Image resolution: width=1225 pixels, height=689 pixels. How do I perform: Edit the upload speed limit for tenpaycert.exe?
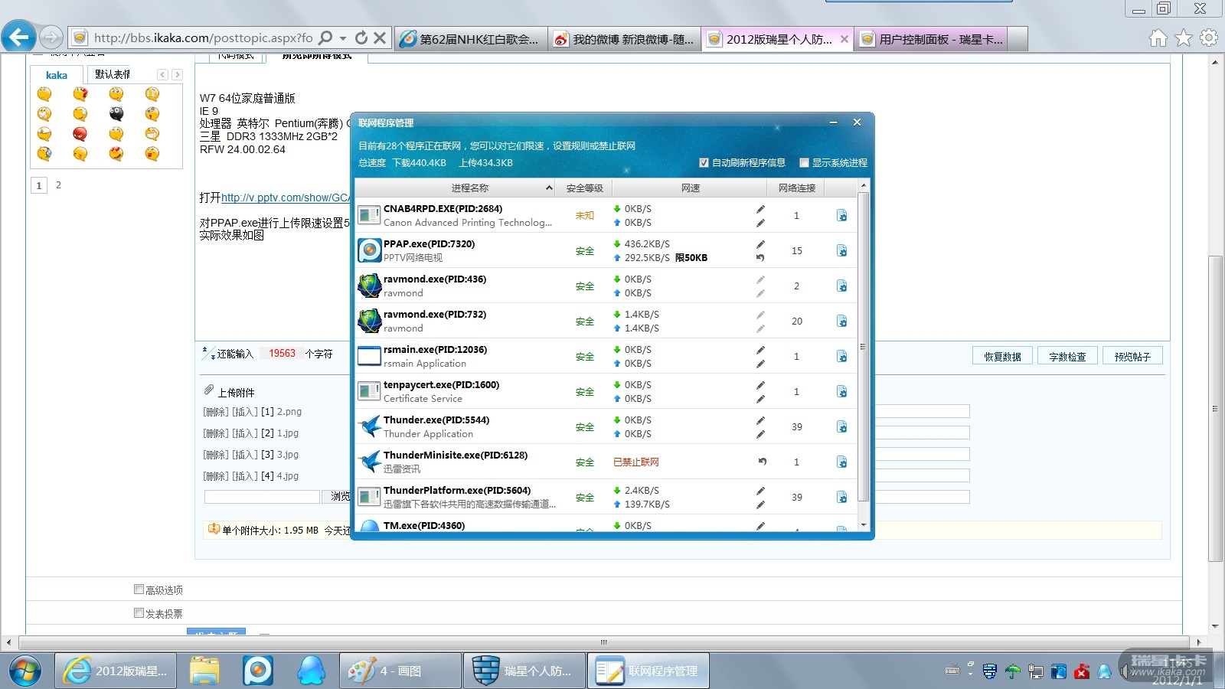(760, 399)
